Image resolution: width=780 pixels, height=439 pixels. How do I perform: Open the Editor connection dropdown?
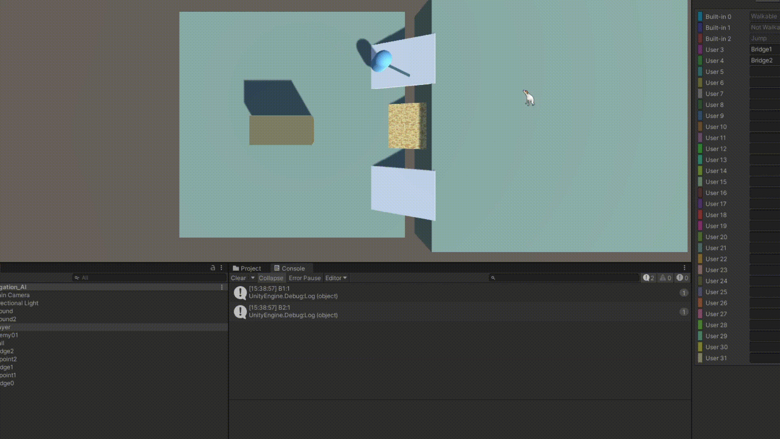pyautogui.click(x=336, y=278)
